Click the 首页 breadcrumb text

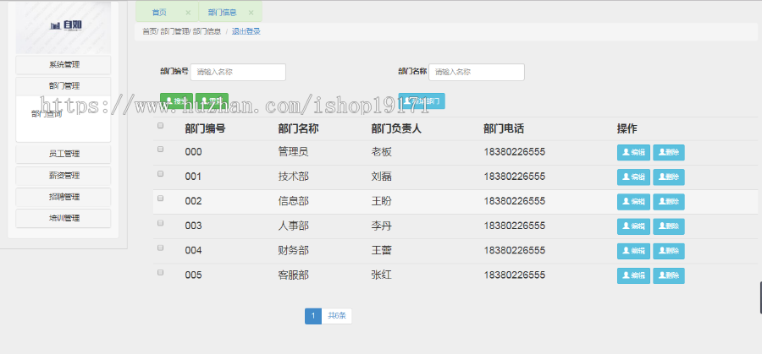pos(150,31)
